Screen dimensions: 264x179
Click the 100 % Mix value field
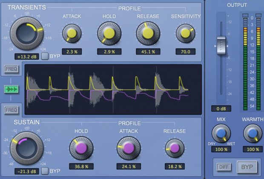[x=221, y=149]
